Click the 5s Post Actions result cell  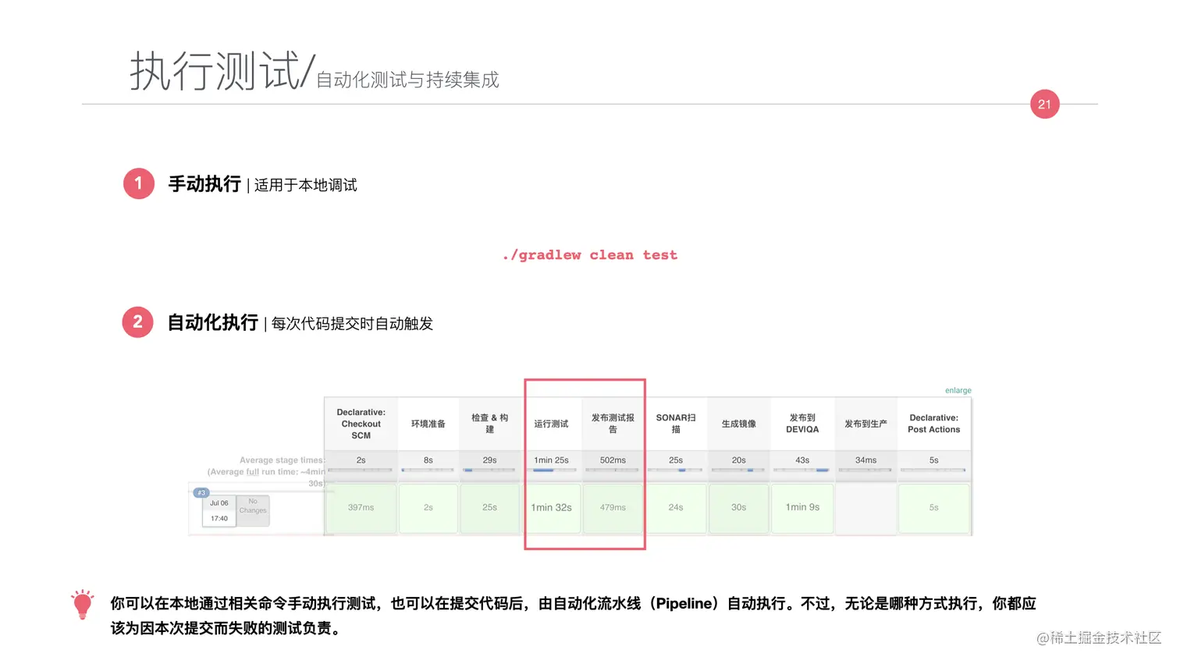click(x=933, y=508)
